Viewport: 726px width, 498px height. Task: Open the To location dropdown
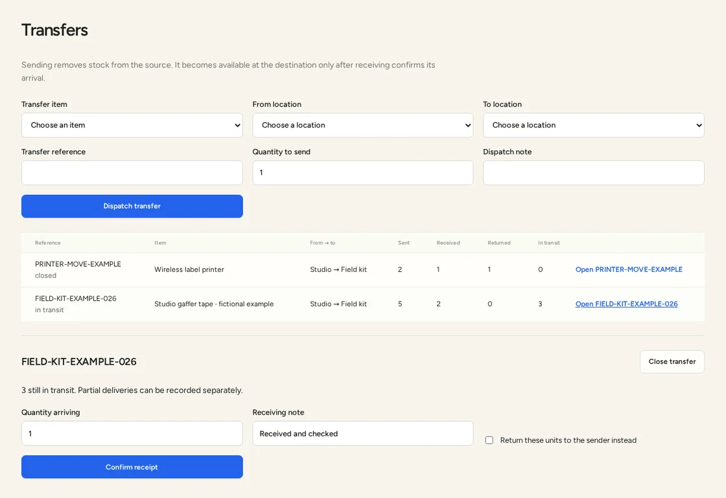594,125
